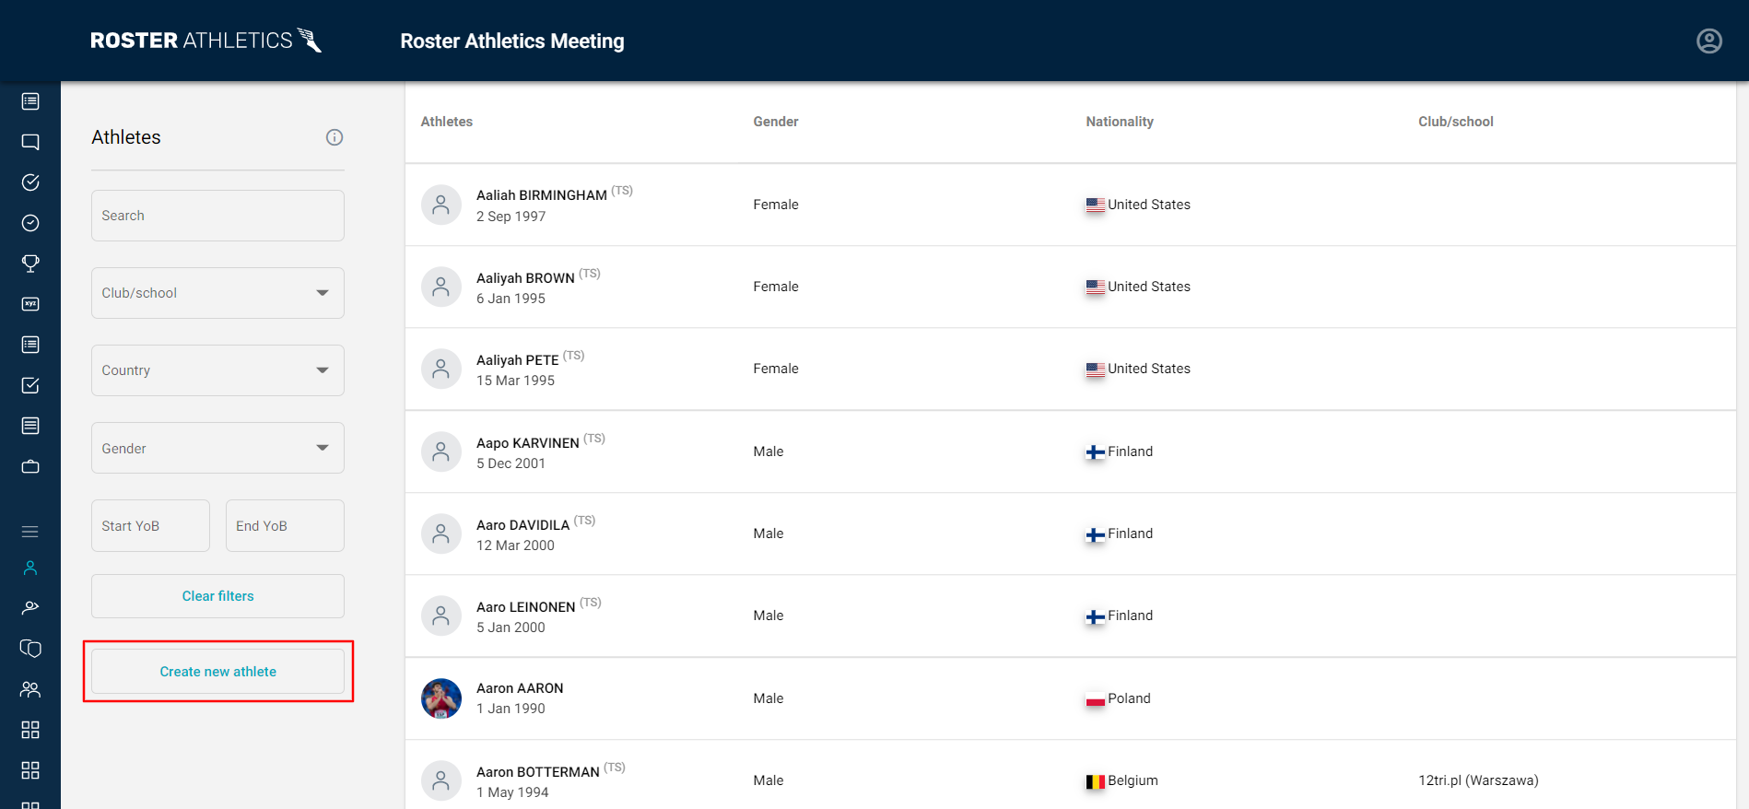Click Female in Aaliyah PETE's row
Screen dimensions: 1749x809
coord(776,369)
